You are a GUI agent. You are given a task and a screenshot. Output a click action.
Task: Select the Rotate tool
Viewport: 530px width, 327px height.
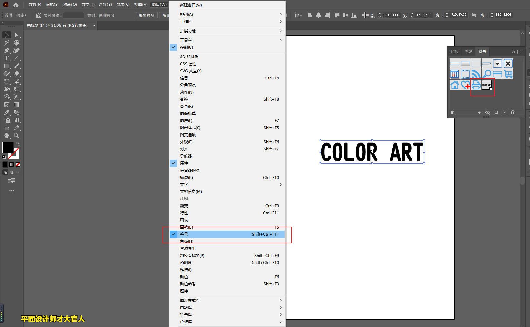6,81
